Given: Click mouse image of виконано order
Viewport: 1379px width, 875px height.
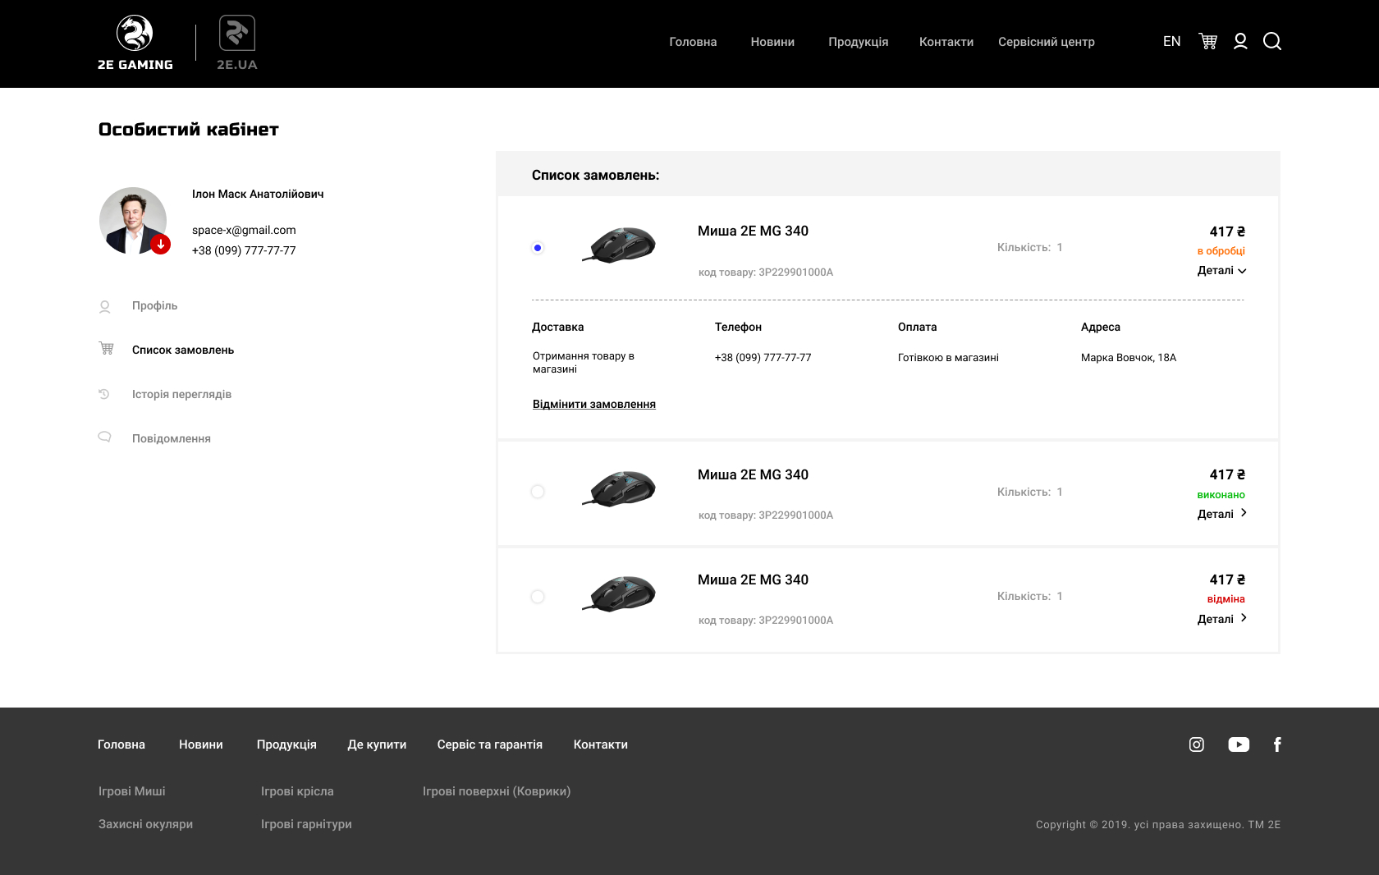Looking at the screenshot, I should click(x=620, y=488).
